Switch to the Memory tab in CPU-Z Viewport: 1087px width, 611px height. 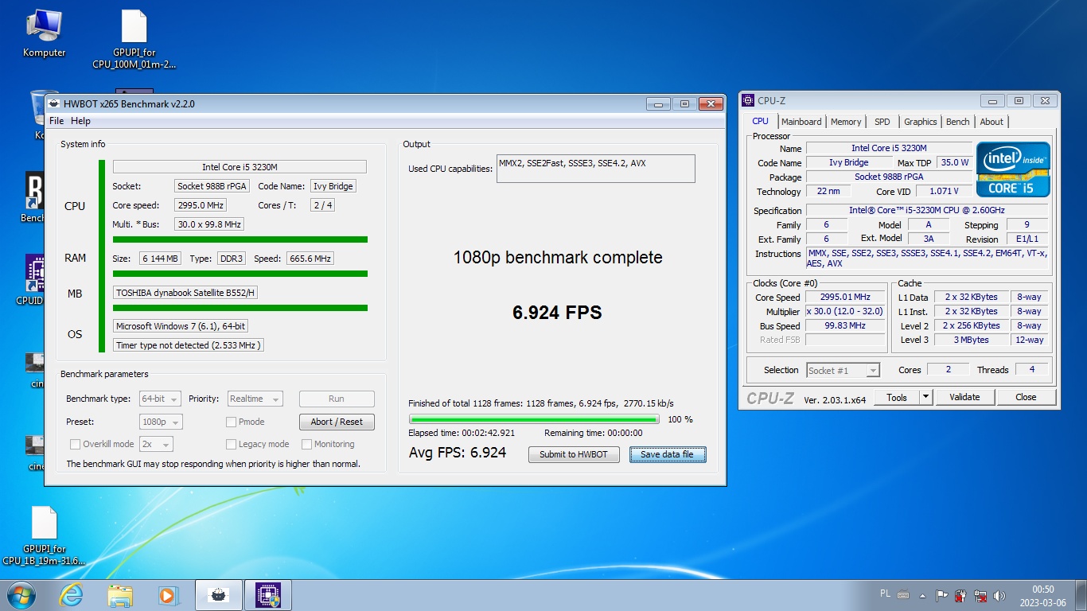[846, 122]
